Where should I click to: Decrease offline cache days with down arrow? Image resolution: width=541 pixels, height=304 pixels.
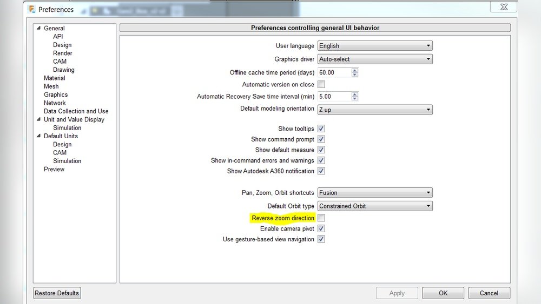(355, 75)
